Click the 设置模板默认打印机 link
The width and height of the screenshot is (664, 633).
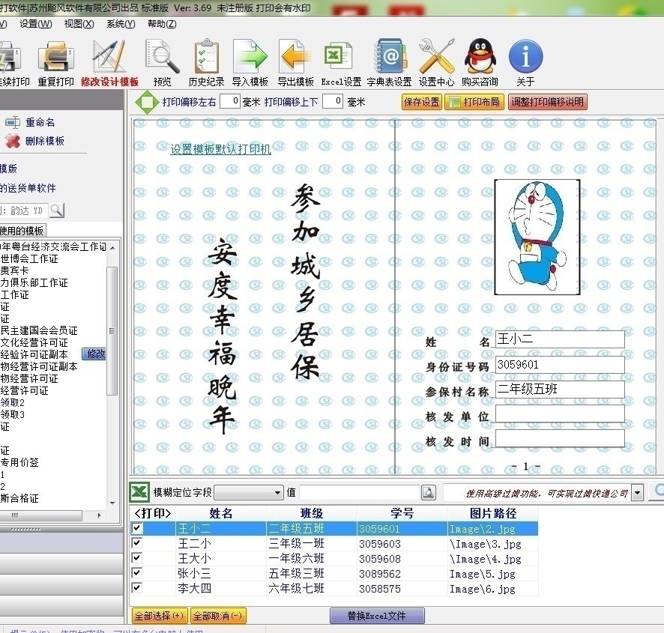(x=220, y=148)
